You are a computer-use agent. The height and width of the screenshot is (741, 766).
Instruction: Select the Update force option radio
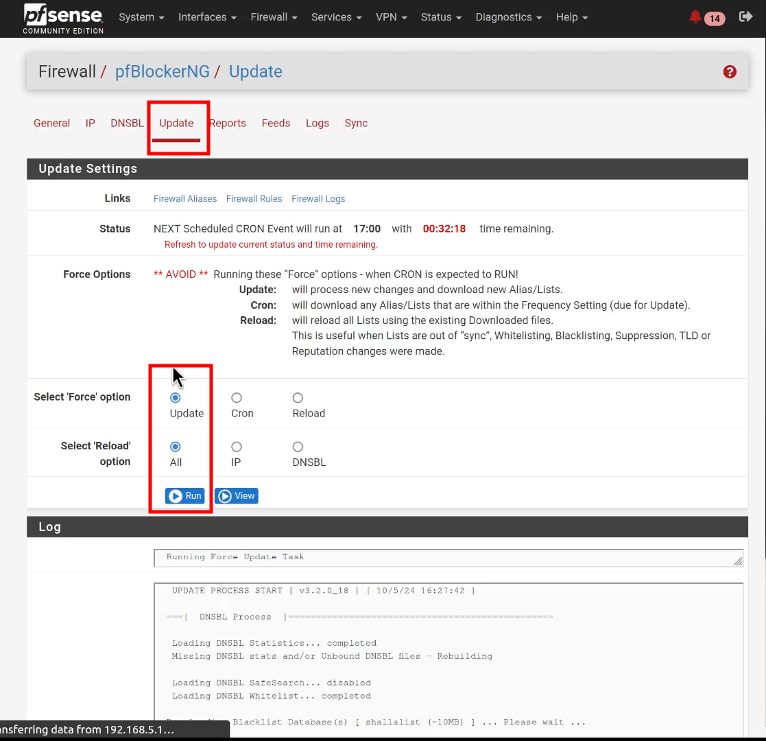pyautogui.click(x=176, y=398)
